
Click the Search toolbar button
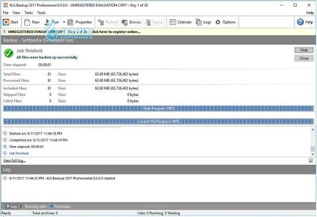(x=154, y=22)
